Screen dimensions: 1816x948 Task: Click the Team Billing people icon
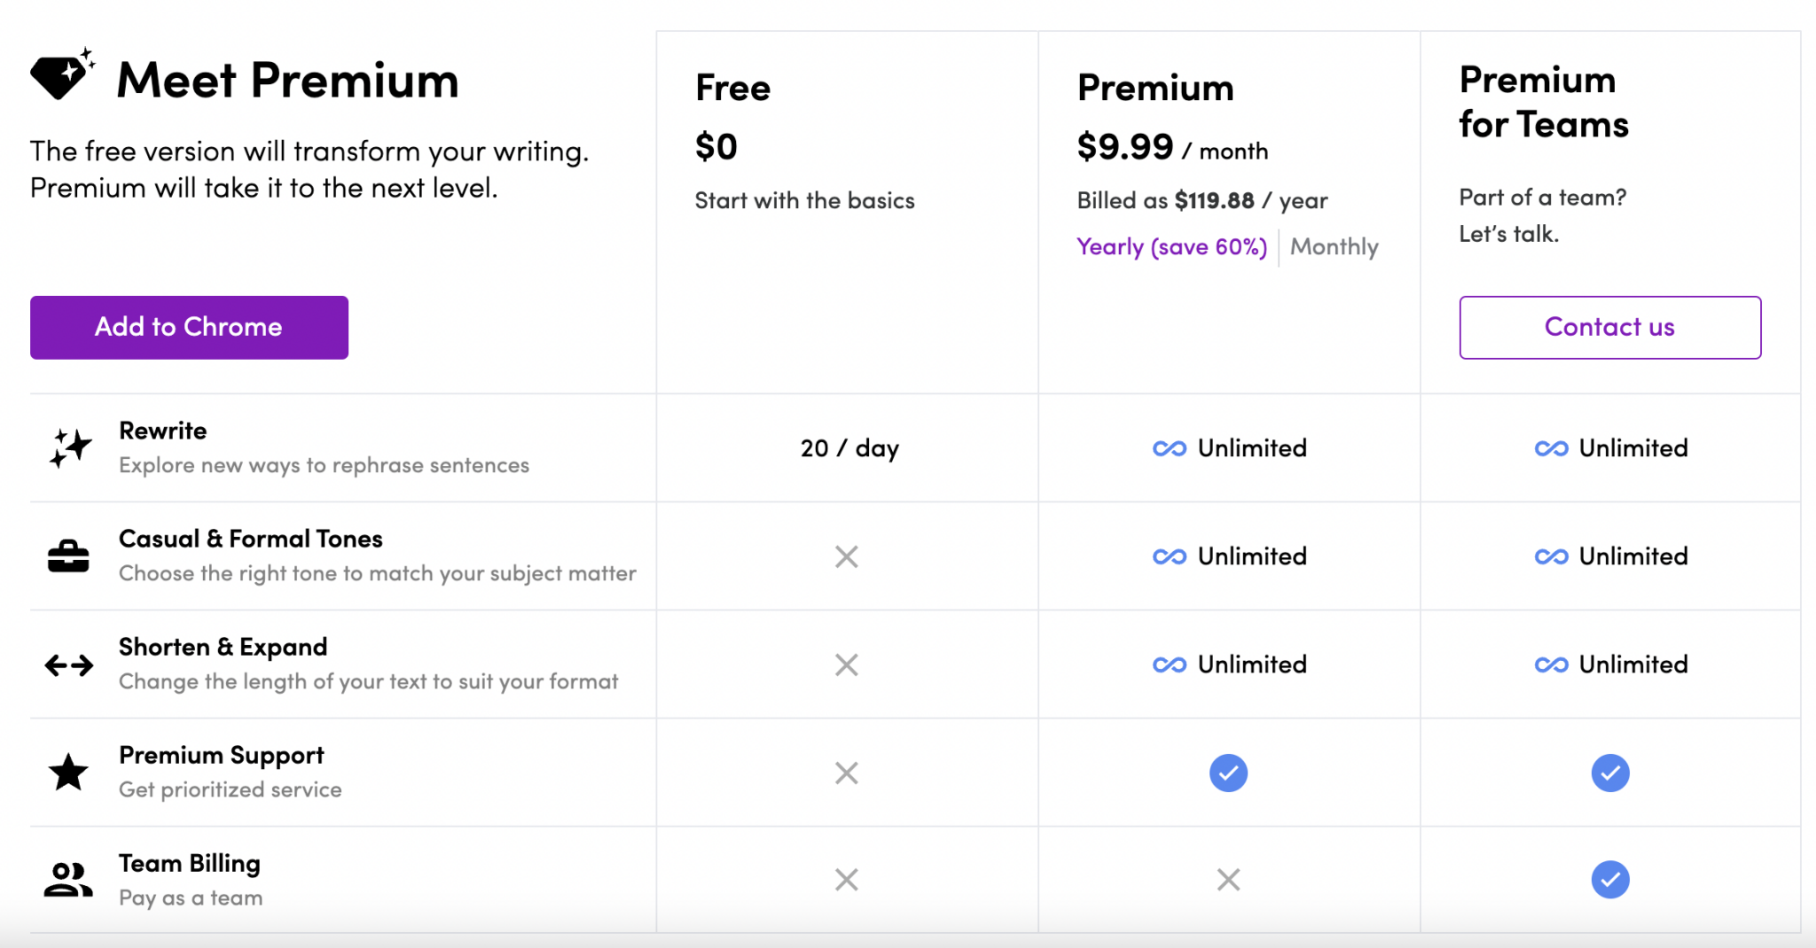pos(68,880)
